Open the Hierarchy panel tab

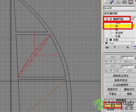(x=118, y=2)
